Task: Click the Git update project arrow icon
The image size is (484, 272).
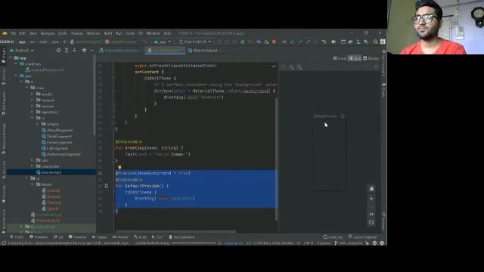Action: [293, 42]
